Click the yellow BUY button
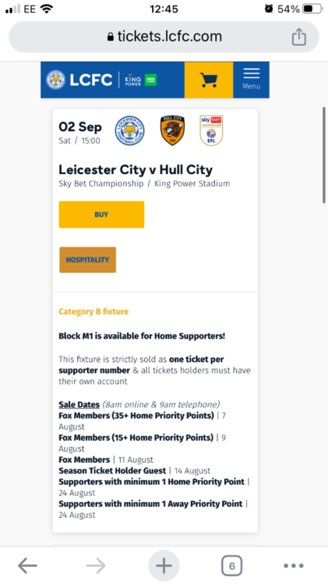Viewport: 328px width, 585px height. tap(101, 214)
